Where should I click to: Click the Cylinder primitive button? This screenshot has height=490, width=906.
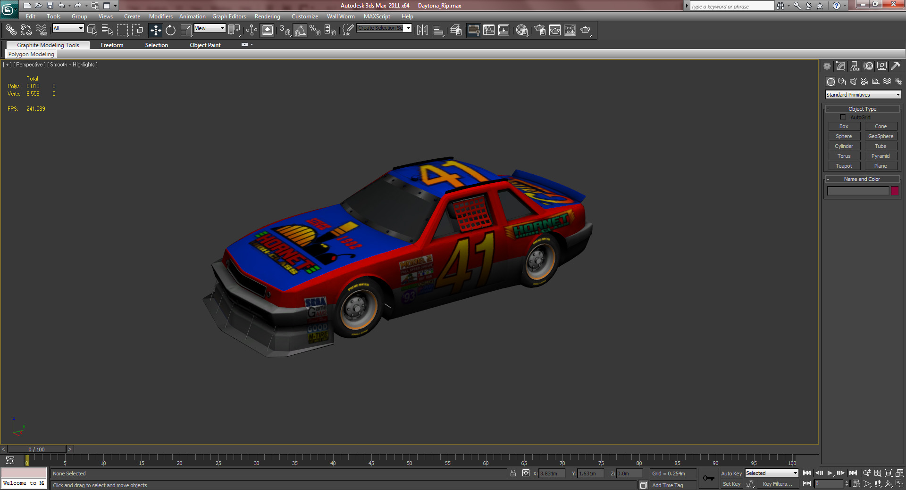[x=844, y=146]
